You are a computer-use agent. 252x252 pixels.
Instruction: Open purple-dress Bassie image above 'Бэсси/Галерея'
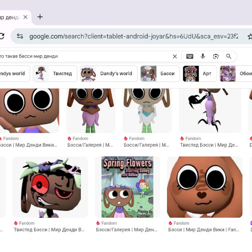(91, 111)
